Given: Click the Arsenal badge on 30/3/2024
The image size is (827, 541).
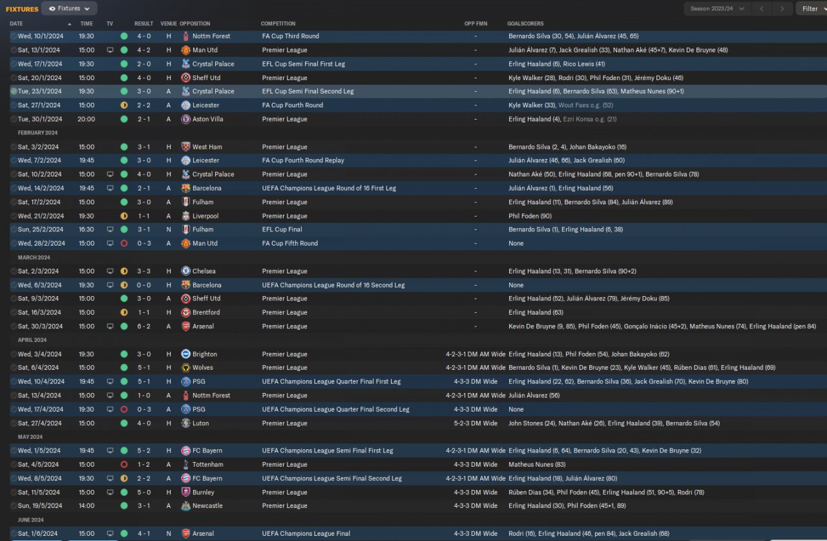Looking at the screenshot, I should (186, 326).
